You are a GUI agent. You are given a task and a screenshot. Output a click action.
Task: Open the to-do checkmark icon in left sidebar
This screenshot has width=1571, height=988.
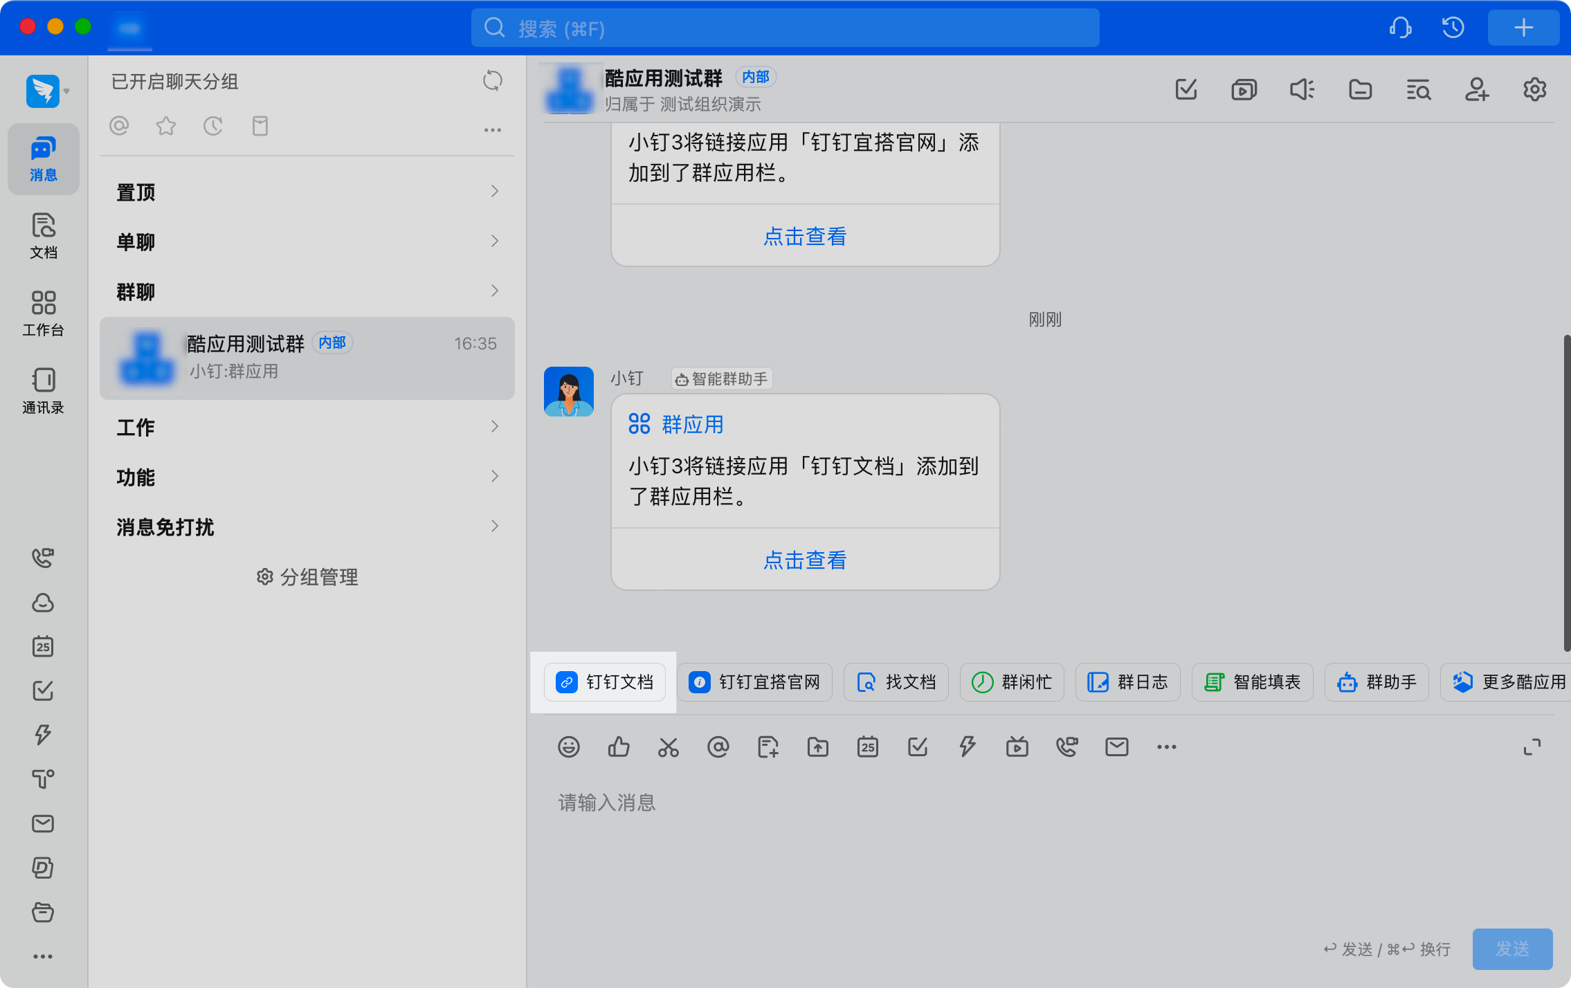pyautogui.click(x=43, y=690)
